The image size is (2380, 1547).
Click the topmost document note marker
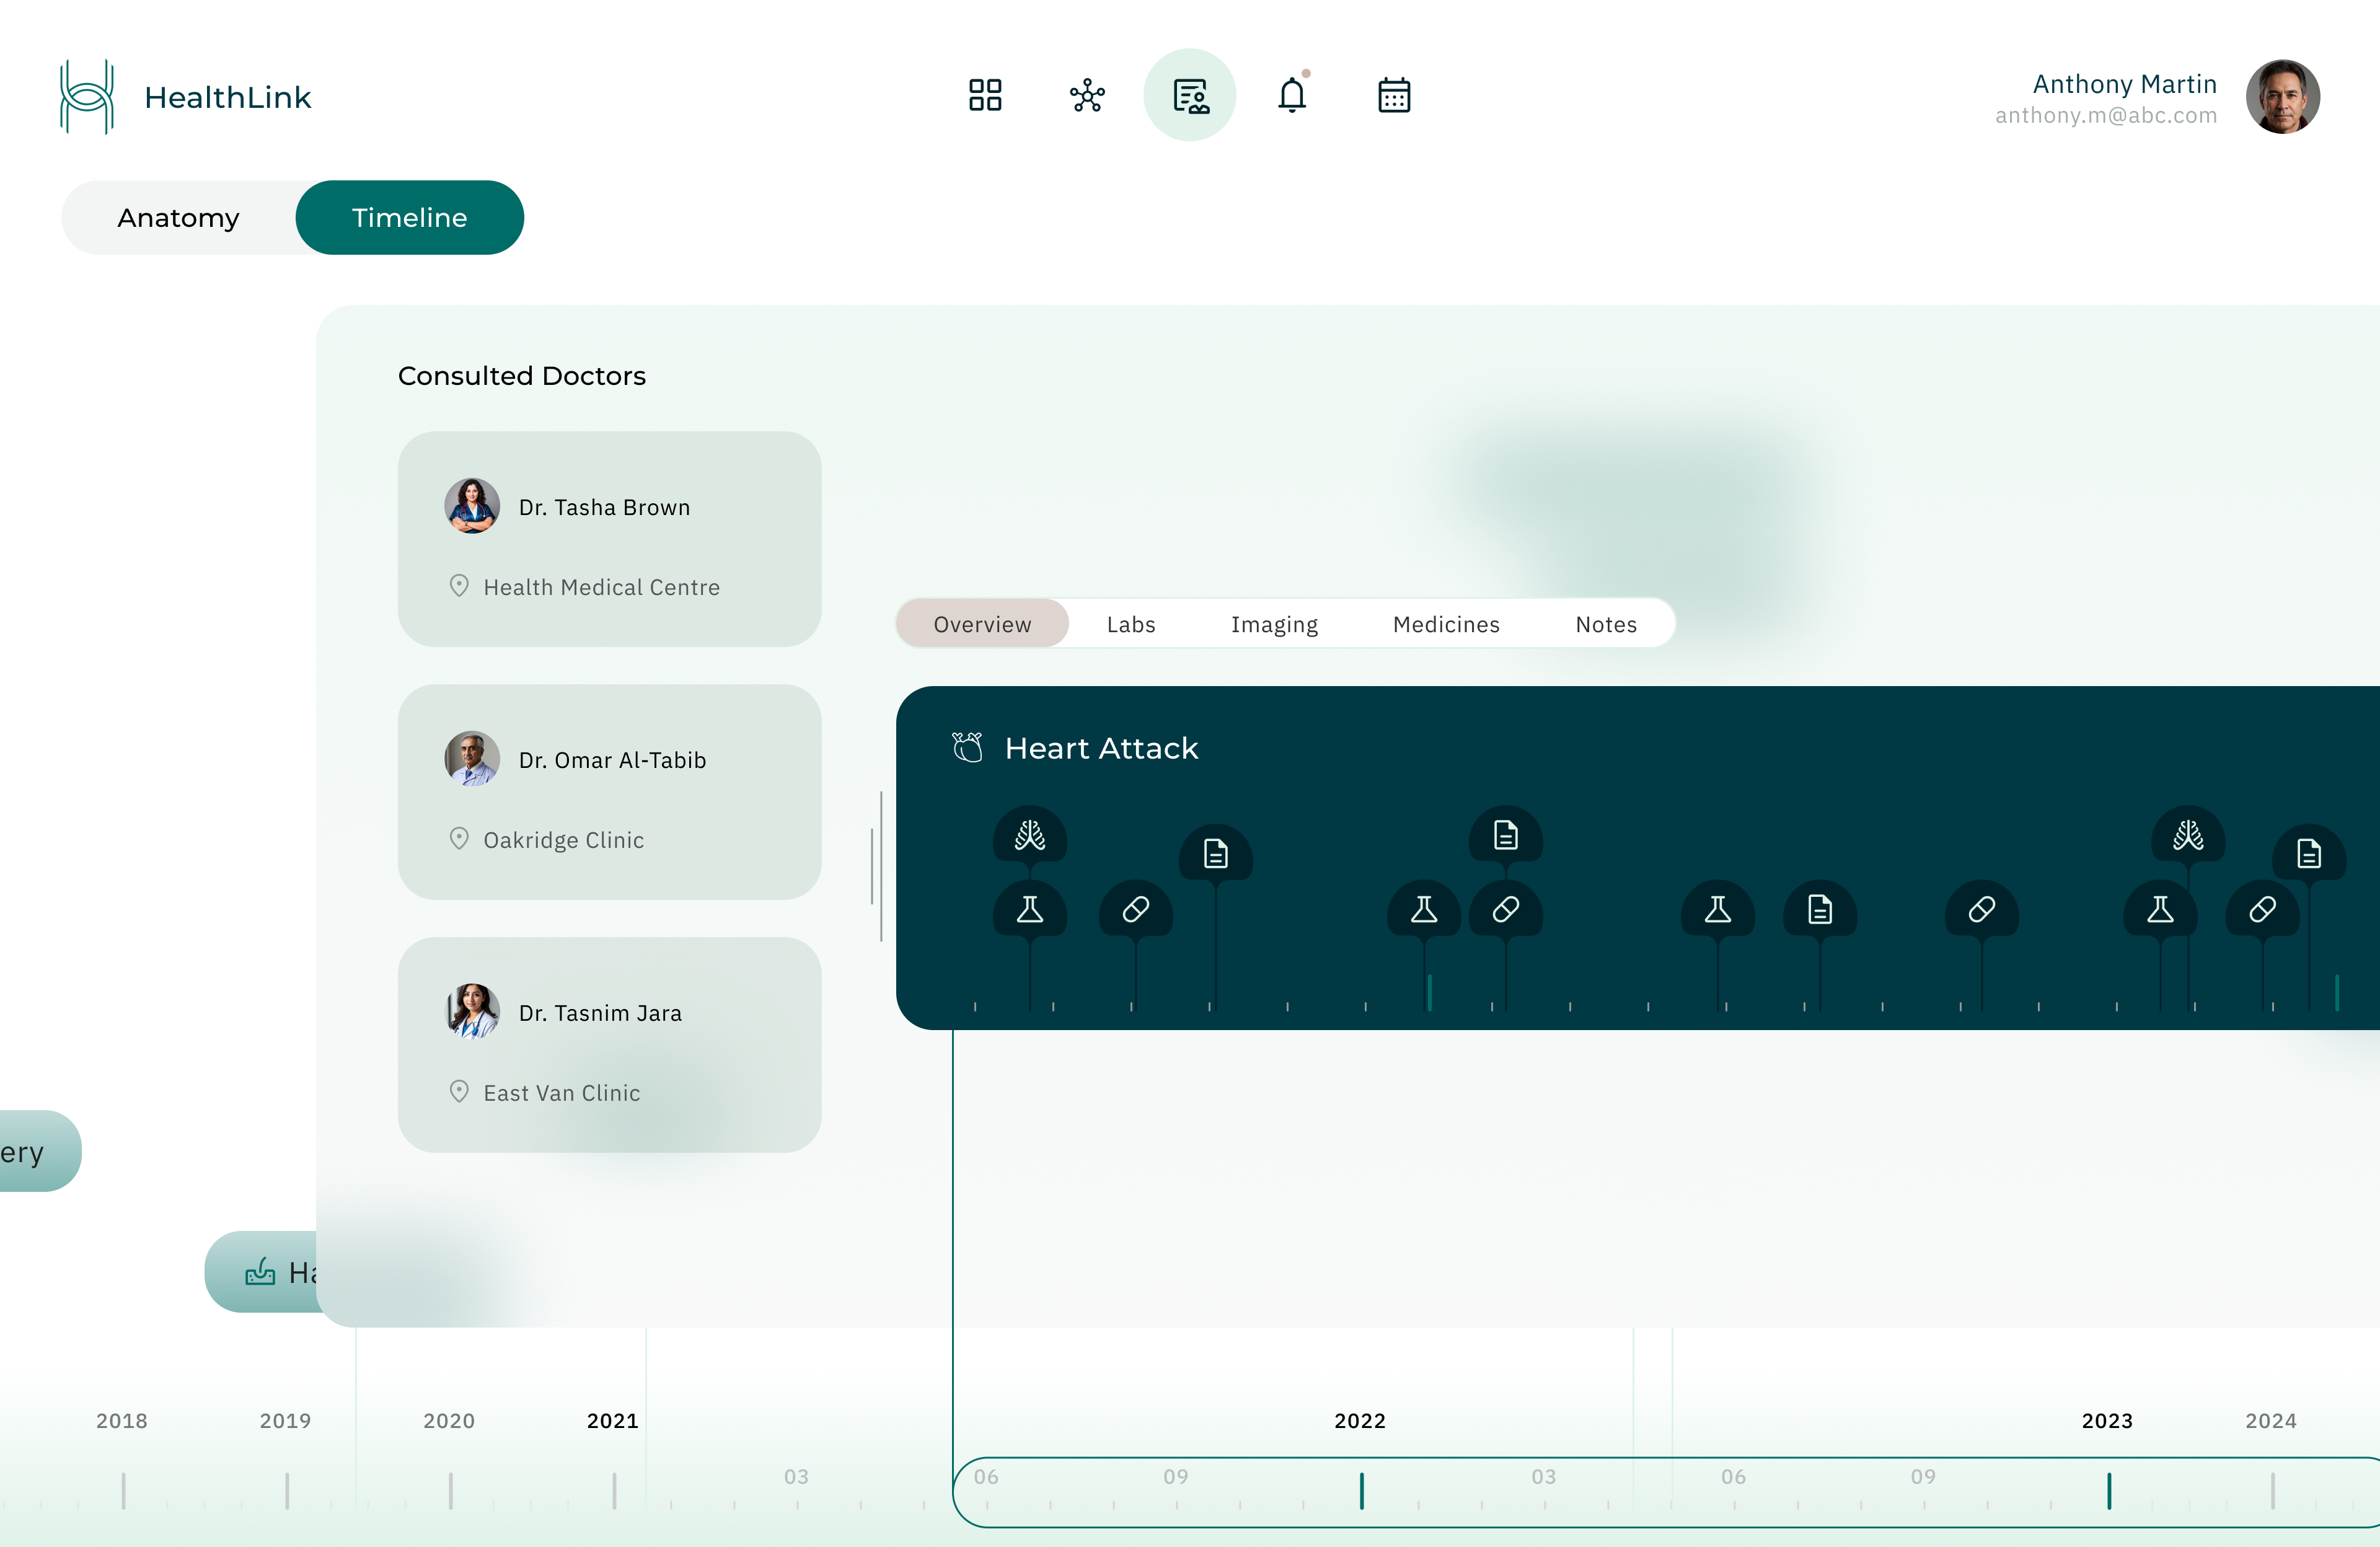(x=1505, y=834)
